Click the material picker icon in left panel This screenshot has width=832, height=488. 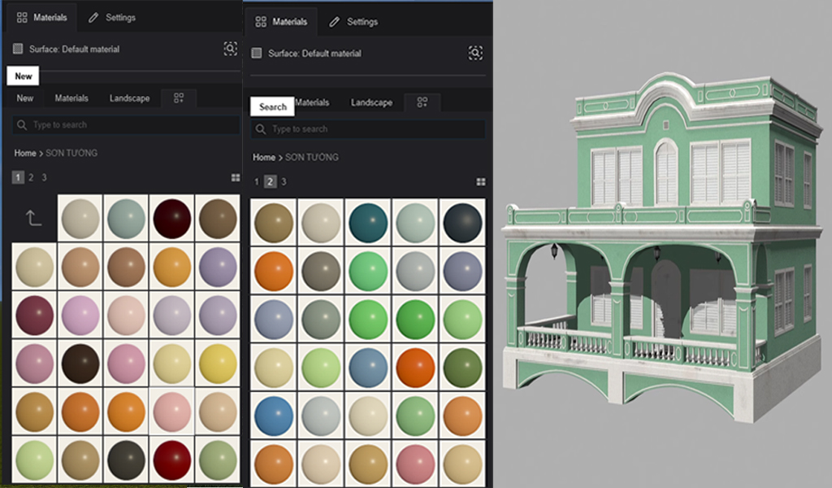click(x=231, y=49)
